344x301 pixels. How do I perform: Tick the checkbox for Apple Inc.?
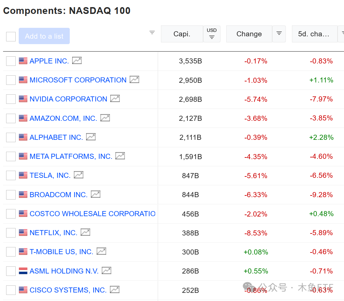11,61
